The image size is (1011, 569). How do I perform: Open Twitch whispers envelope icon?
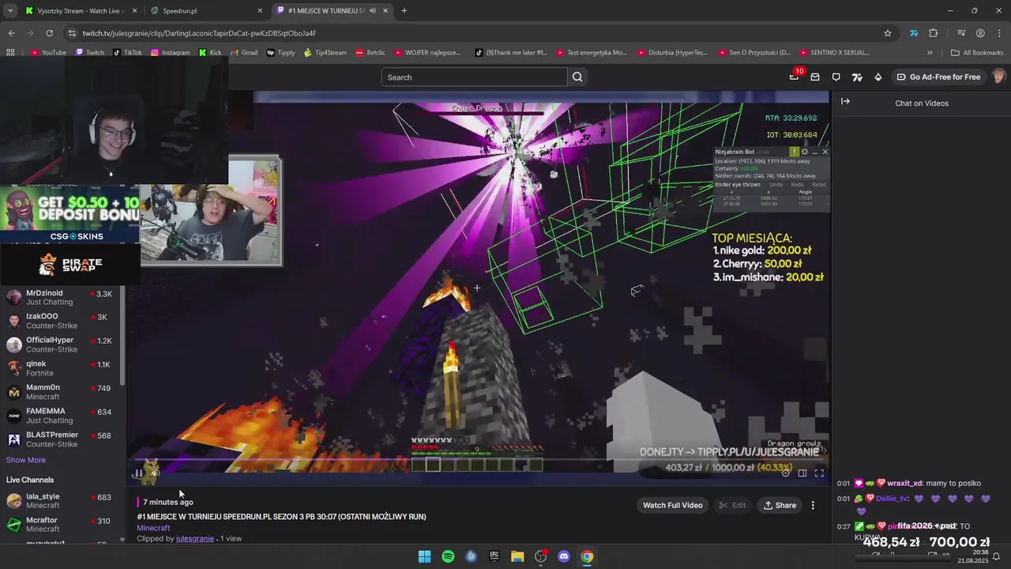(815, 77)
